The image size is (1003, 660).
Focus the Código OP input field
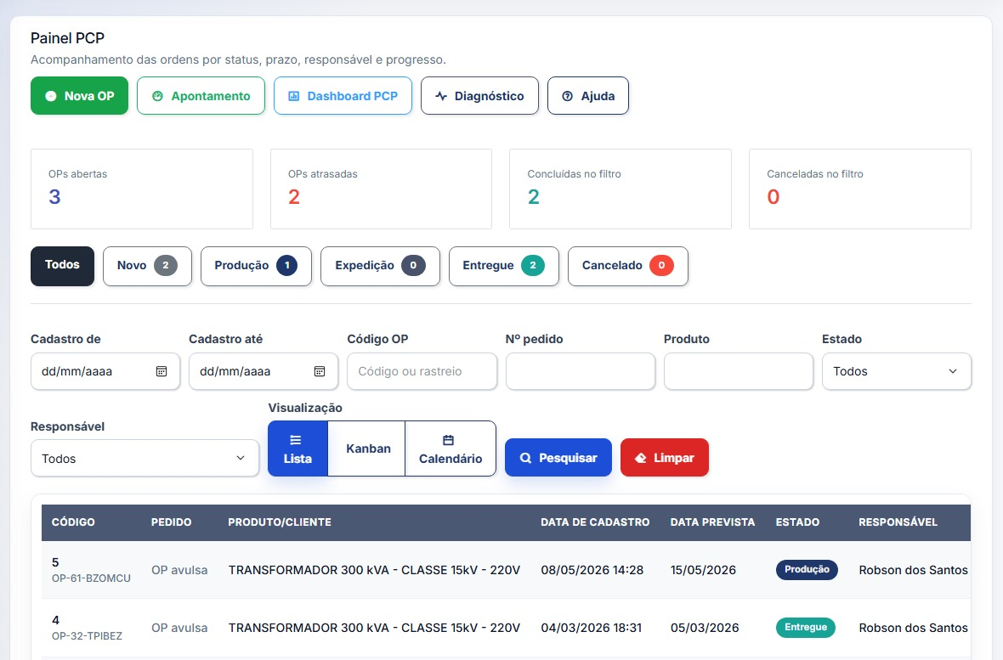[x=422, y=371]
